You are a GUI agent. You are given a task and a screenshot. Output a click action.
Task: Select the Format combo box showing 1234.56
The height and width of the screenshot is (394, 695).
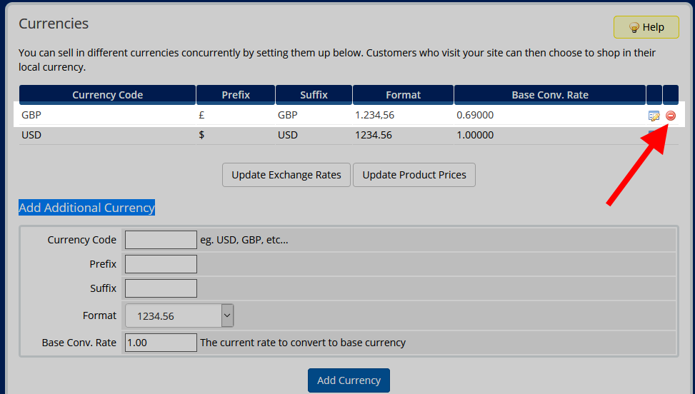click(174, 315)
